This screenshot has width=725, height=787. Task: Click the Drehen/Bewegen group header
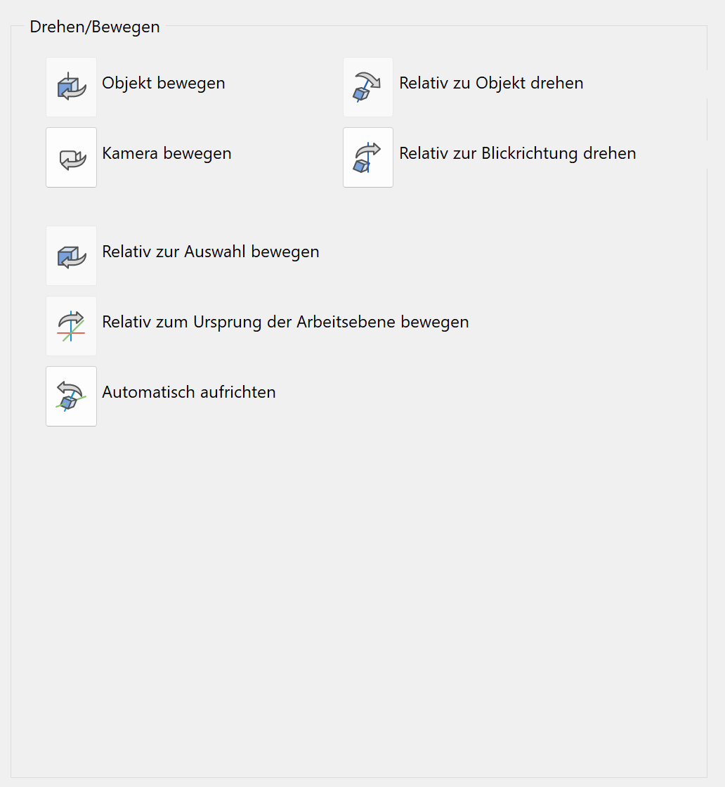[x=94, y=26]
